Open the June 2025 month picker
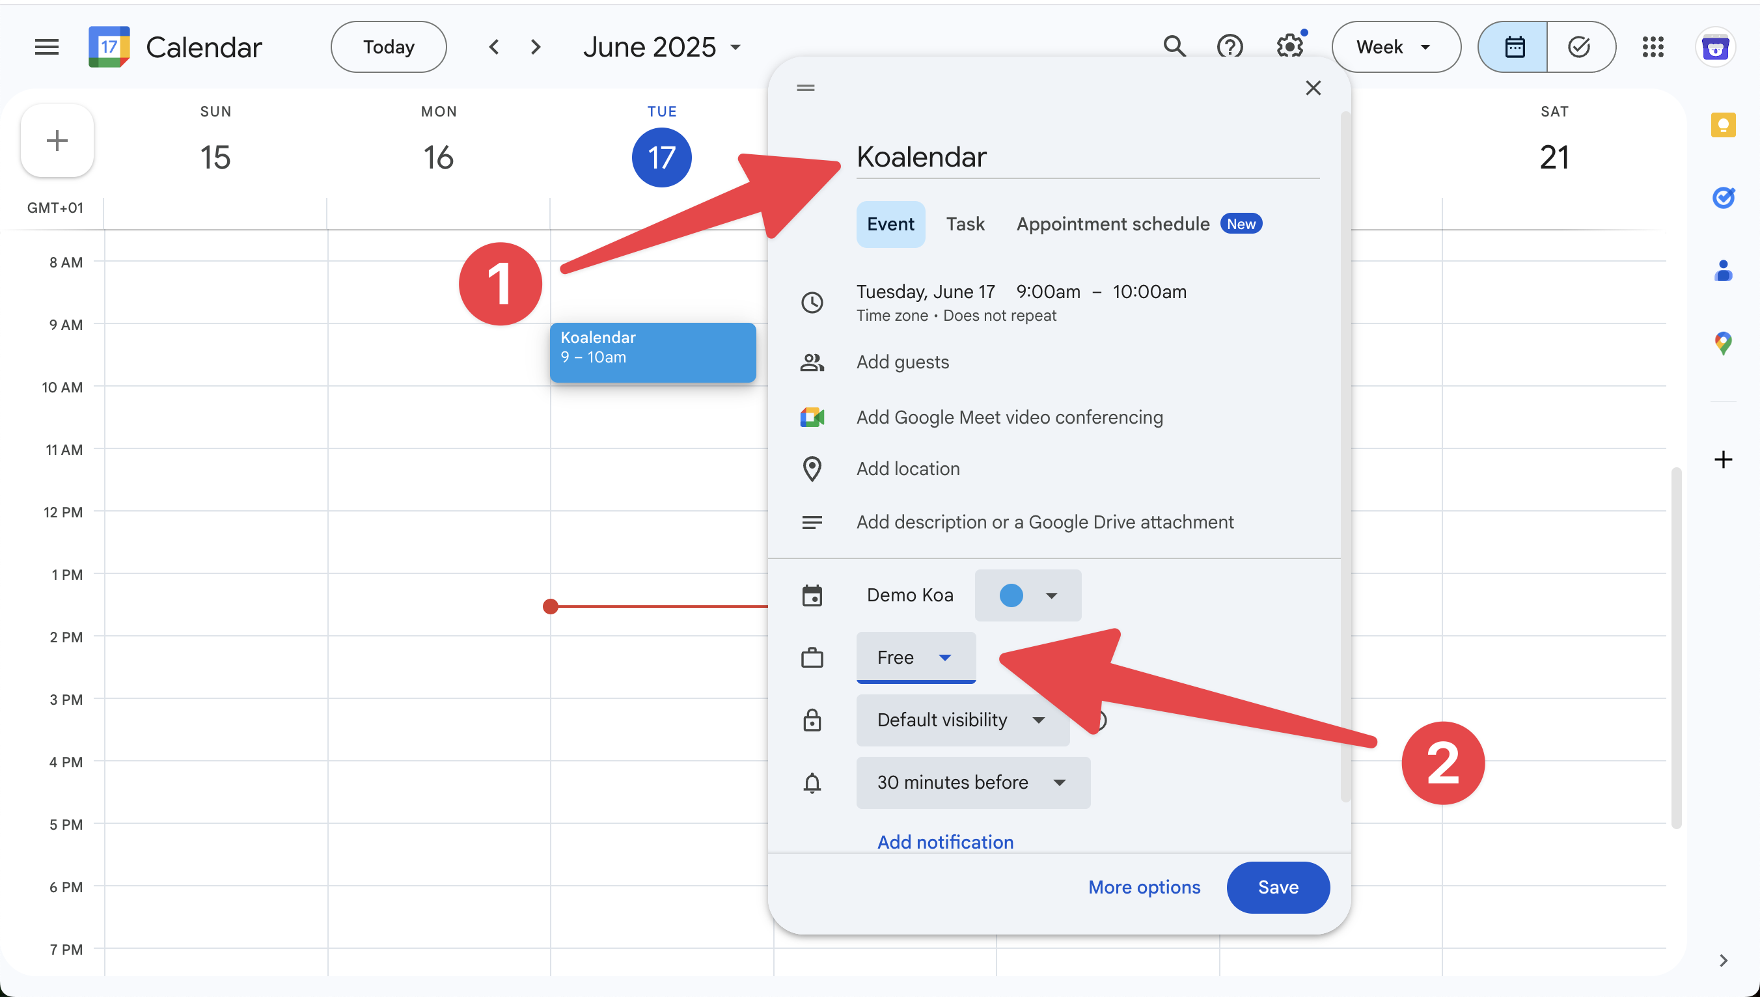Viewport: 1760px width, 997px height. click(x=662, y=48)
